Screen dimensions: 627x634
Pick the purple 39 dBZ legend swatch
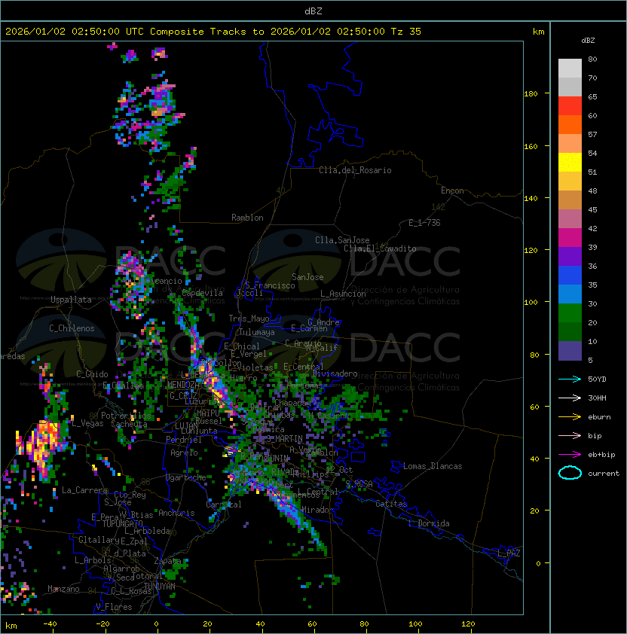(570, 257)
